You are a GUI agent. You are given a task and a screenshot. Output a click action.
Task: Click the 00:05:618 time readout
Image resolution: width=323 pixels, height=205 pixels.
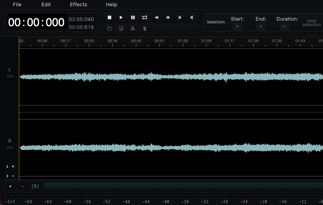81,27
